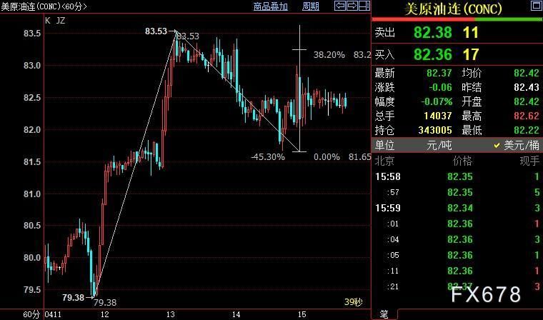This screenshot has width=543, height=320.
Task: Click the window icon beside 美原油连(CONC) title
Action: pyautogui.click(x=537, y=6)
